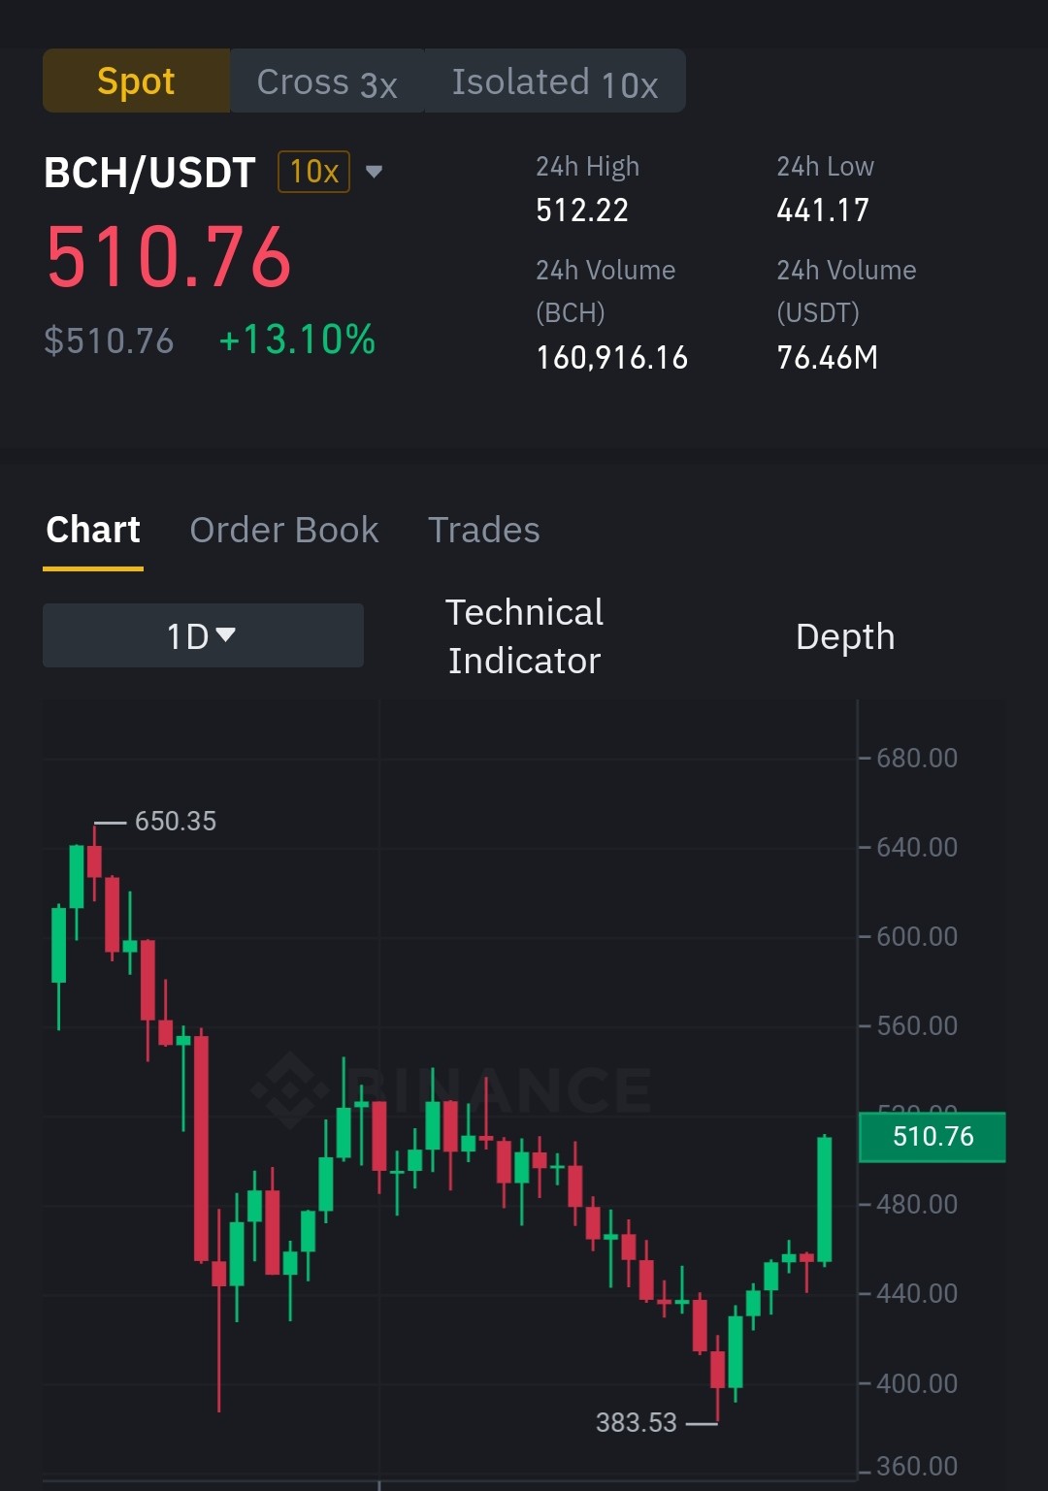Tap the +13.10% change percentage
The image size is (1048, 1491).
pyautogui.click(x=297, y=340)
